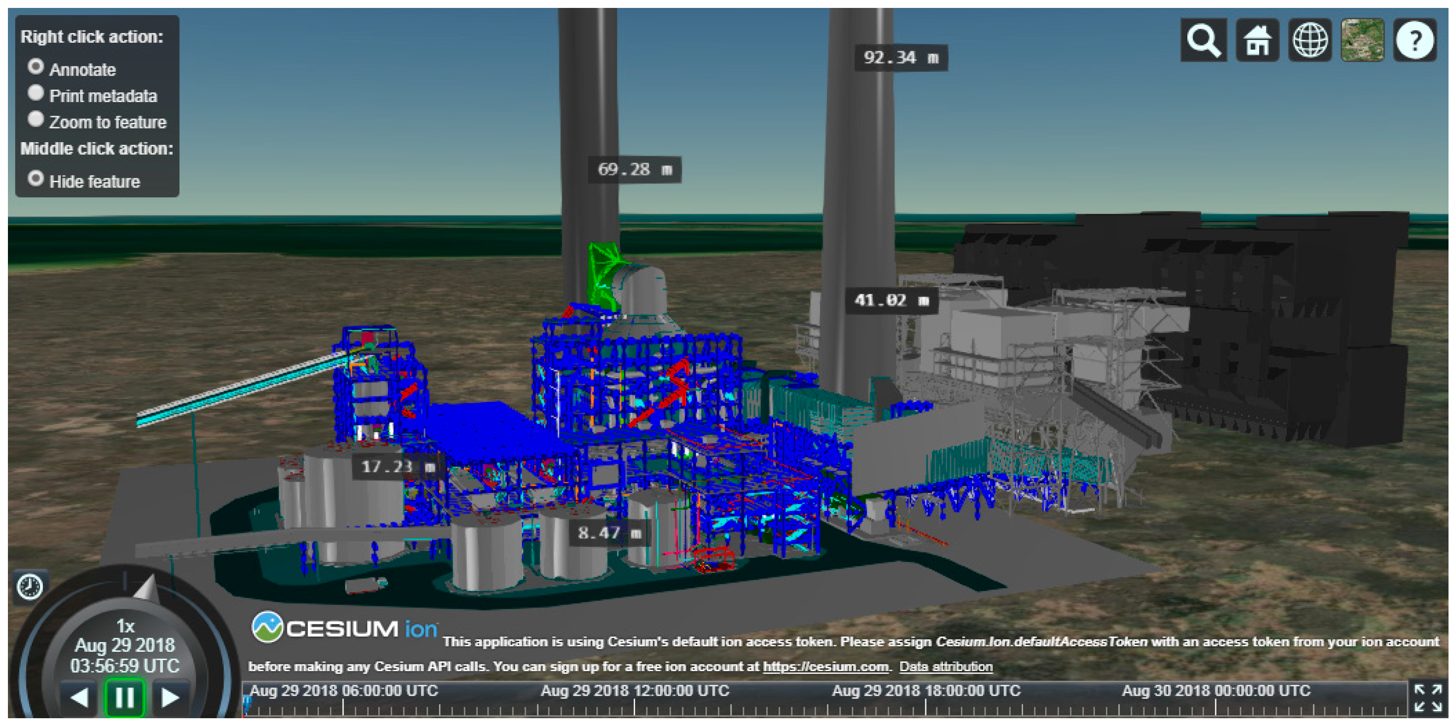
Task: Click the 8.47 m height annotation
Action: coord(609,532)
